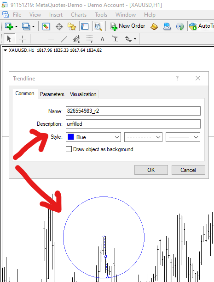214x282 pixels.
Task: Open the Charts menu
Action: [79, 15]
